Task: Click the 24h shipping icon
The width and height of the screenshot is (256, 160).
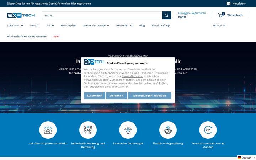Action: click(208, 130)
